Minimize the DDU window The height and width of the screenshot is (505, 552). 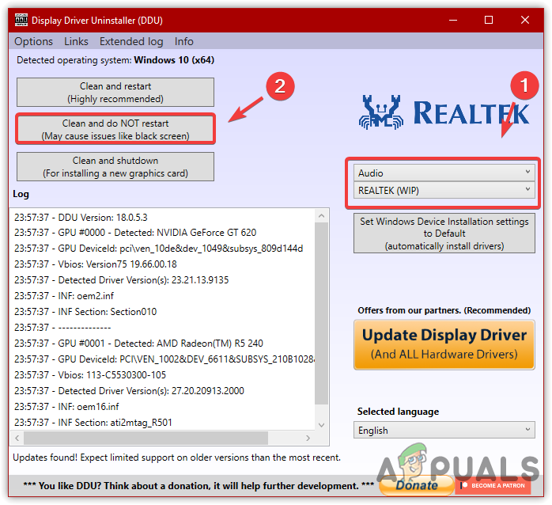453,20
